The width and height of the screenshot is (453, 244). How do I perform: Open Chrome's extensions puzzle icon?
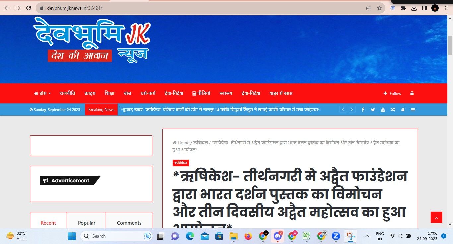click(x=403, y=8)
